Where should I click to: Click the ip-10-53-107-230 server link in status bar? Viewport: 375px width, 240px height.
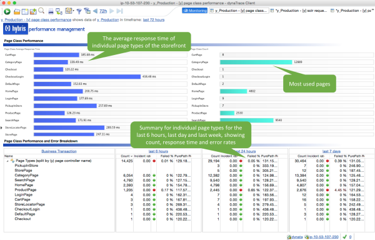324,237
